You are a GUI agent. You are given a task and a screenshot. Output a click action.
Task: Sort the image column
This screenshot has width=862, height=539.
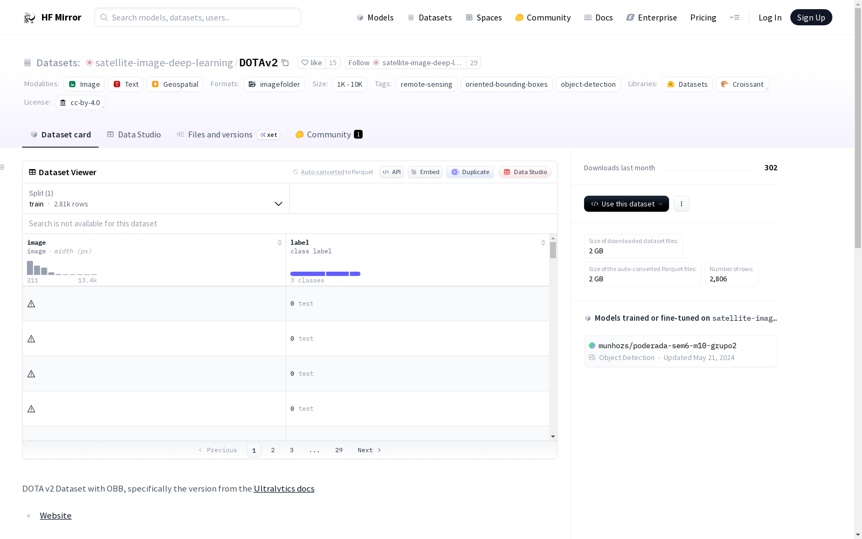coord(280,243)
